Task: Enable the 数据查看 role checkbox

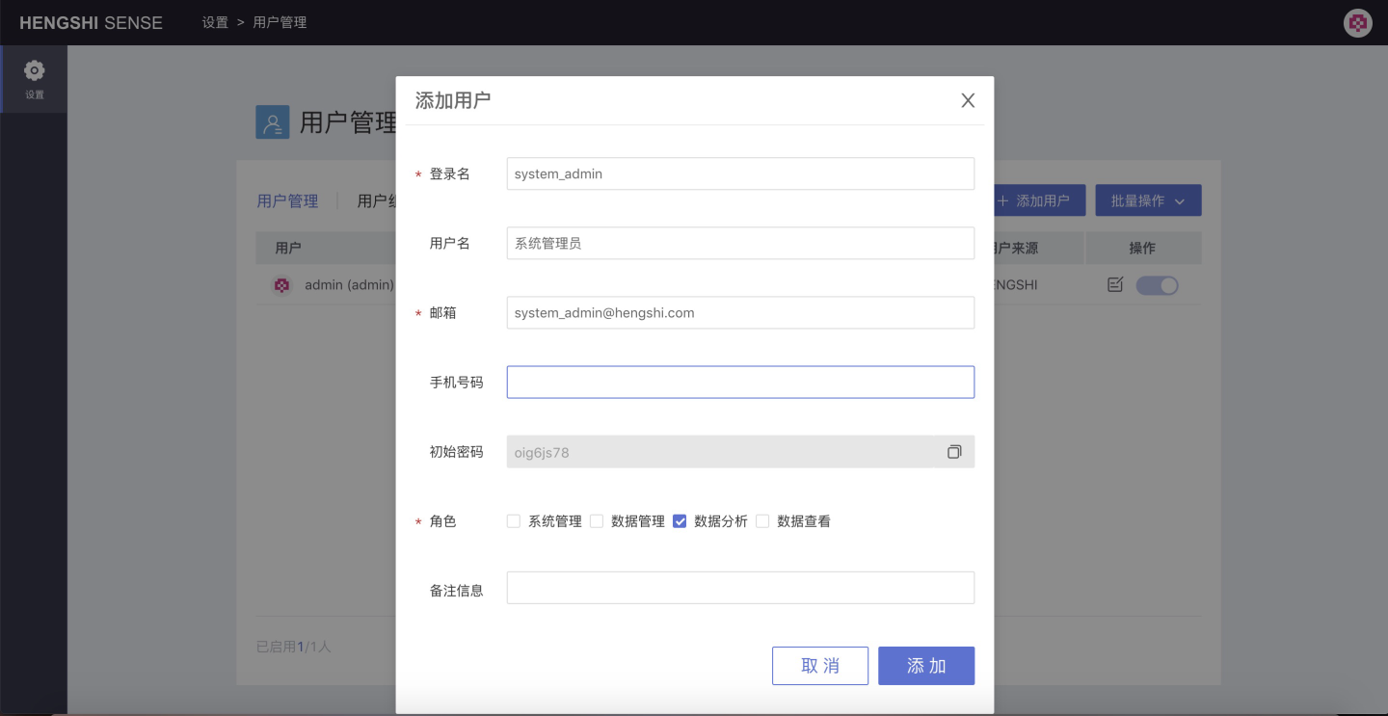Action: 762,521
